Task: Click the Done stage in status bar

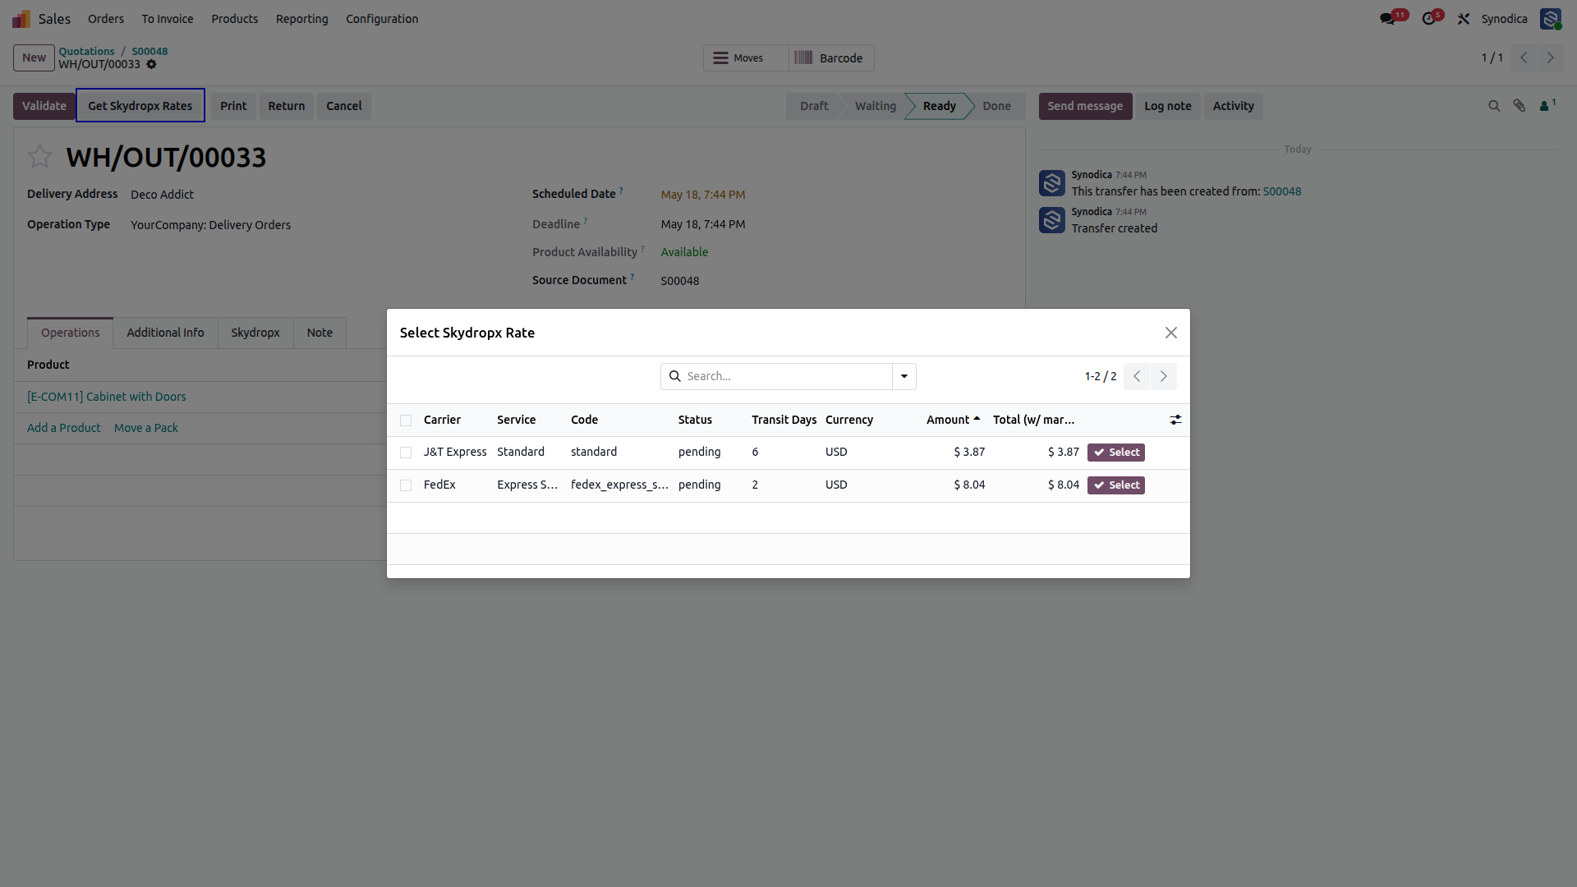Action: (x=996, y=106)
